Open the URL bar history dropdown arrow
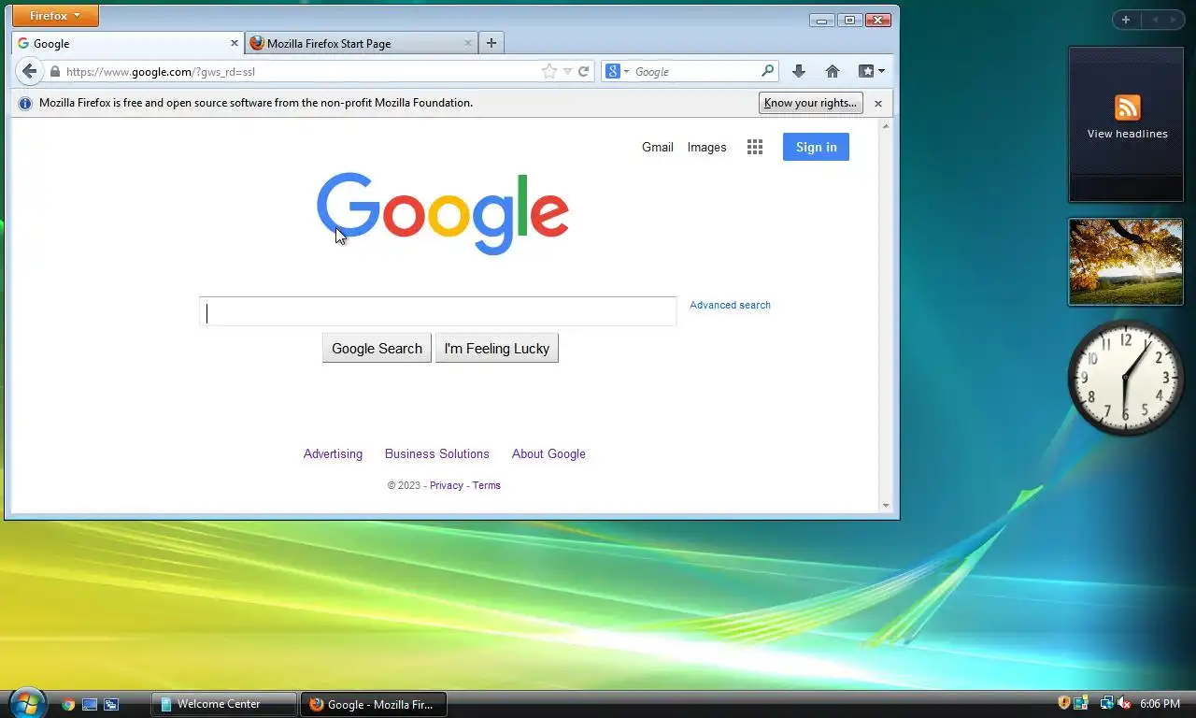1196x718 pixels. pos(567,71)
